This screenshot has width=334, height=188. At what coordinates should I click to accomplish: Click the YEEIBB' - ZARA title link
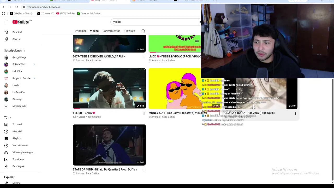pos(84,113)
